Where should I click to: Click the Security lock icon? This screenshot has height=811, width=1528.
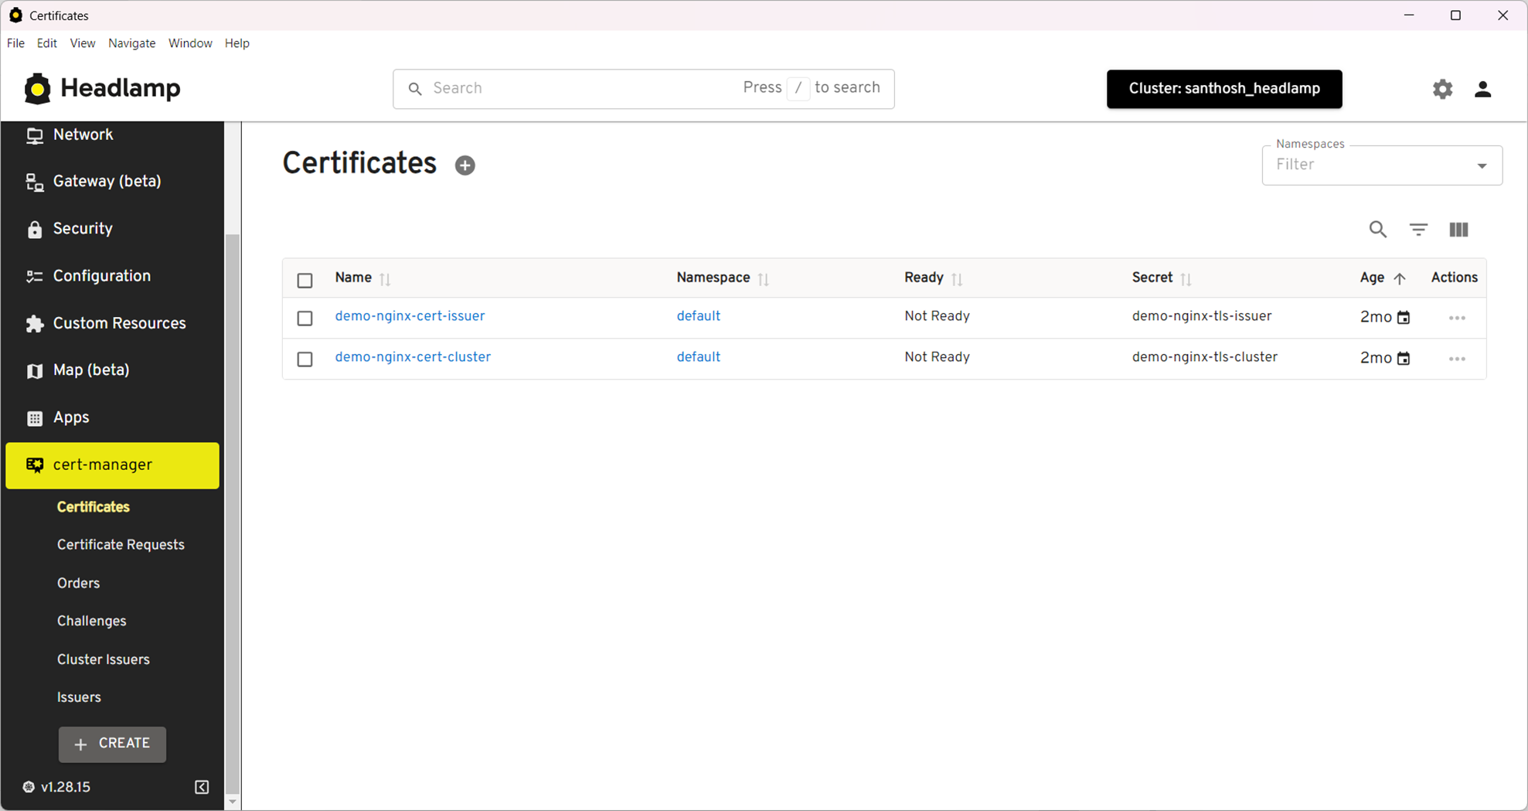point(34,229)
